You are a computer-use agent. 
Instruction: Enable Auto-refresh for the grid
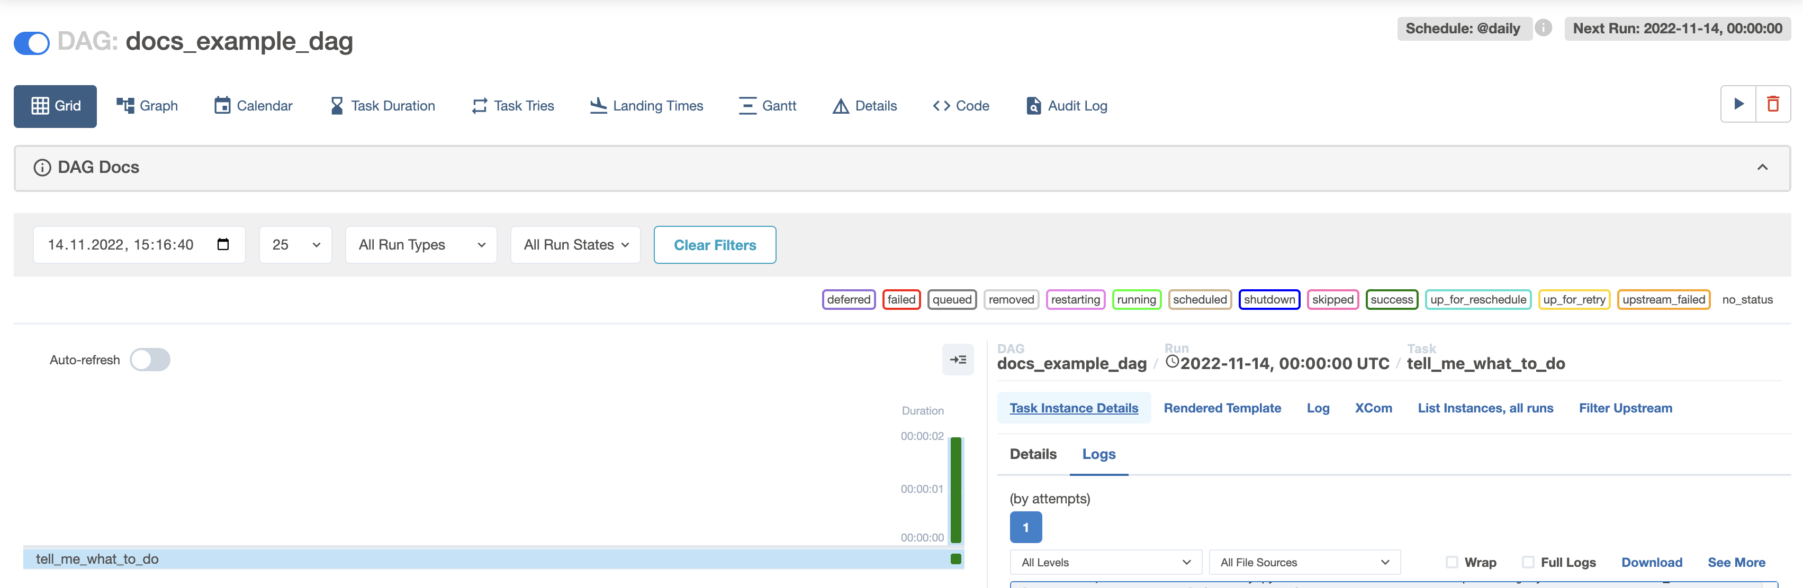coord(150,360)
